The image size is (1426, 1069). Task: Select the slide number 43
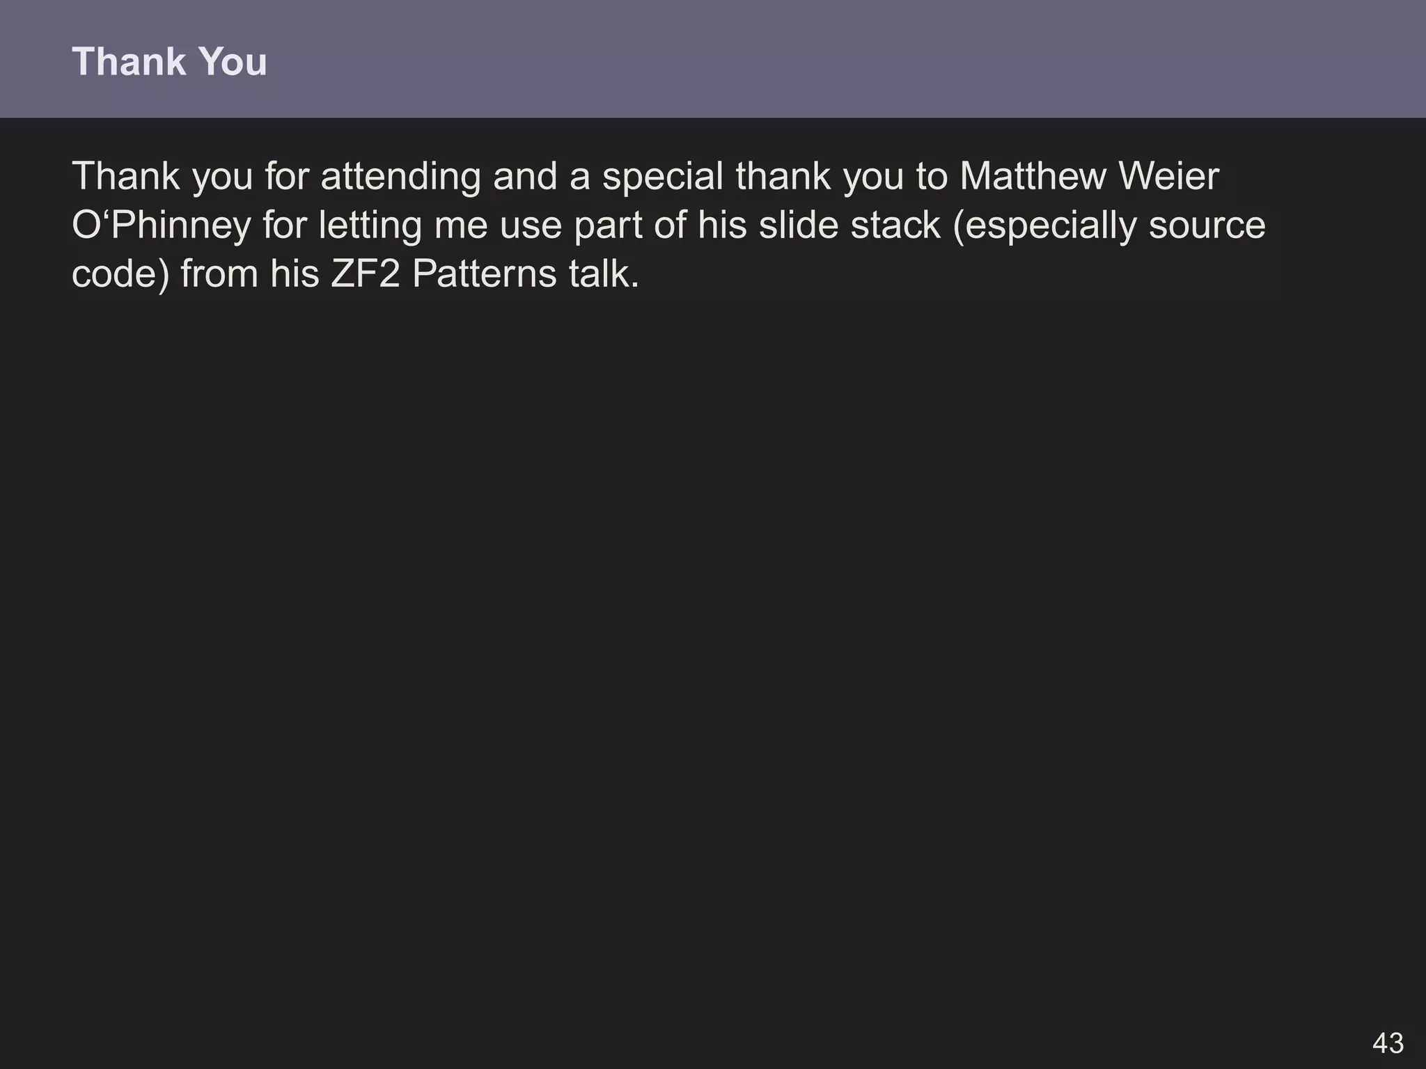click(x=1388, y=1043)
